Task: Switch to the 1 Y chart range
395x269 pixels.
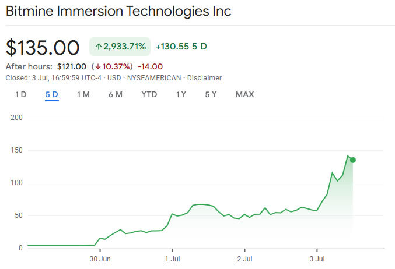Action: [x=181, y=94]
